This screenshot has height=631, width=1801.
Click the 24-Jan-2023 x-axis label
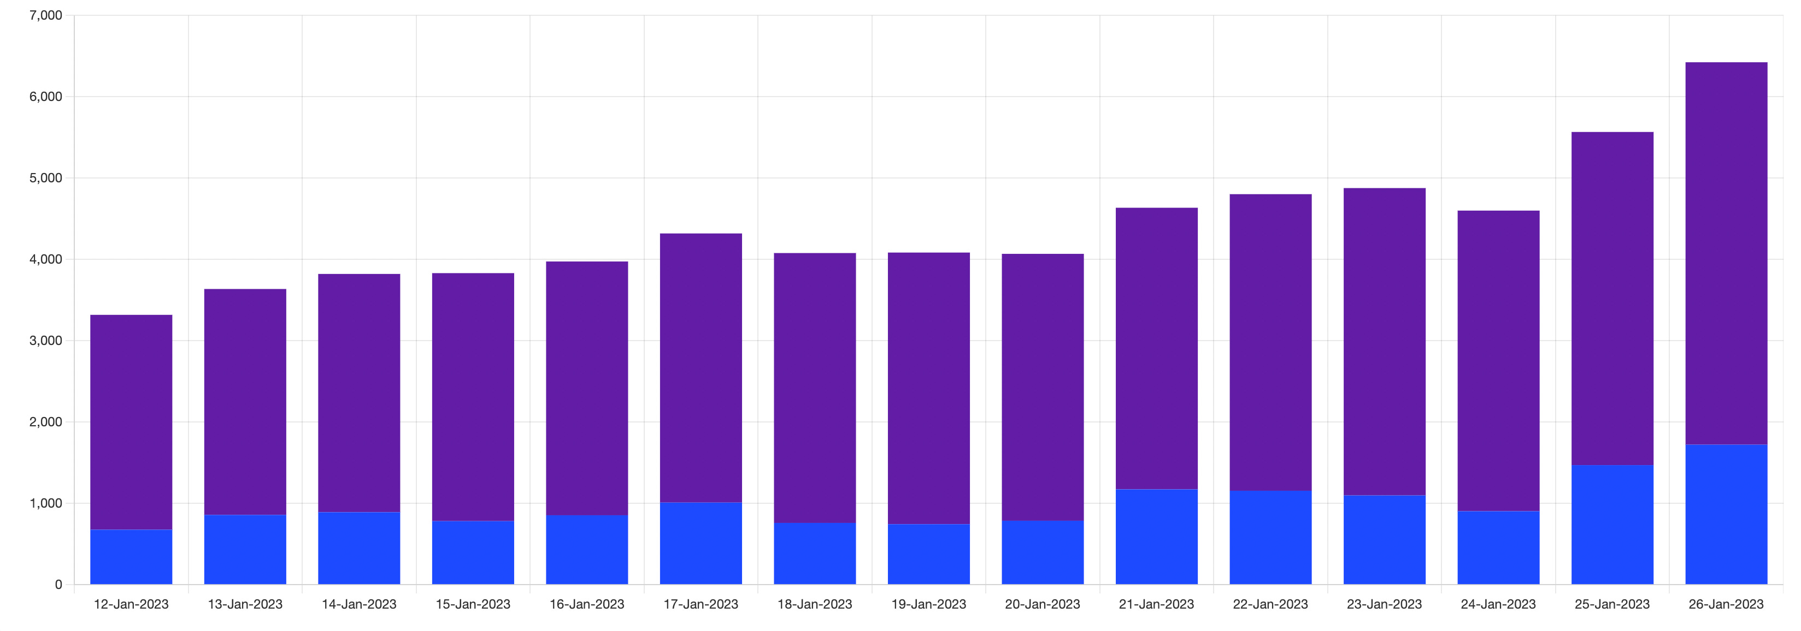point(1498,604)
